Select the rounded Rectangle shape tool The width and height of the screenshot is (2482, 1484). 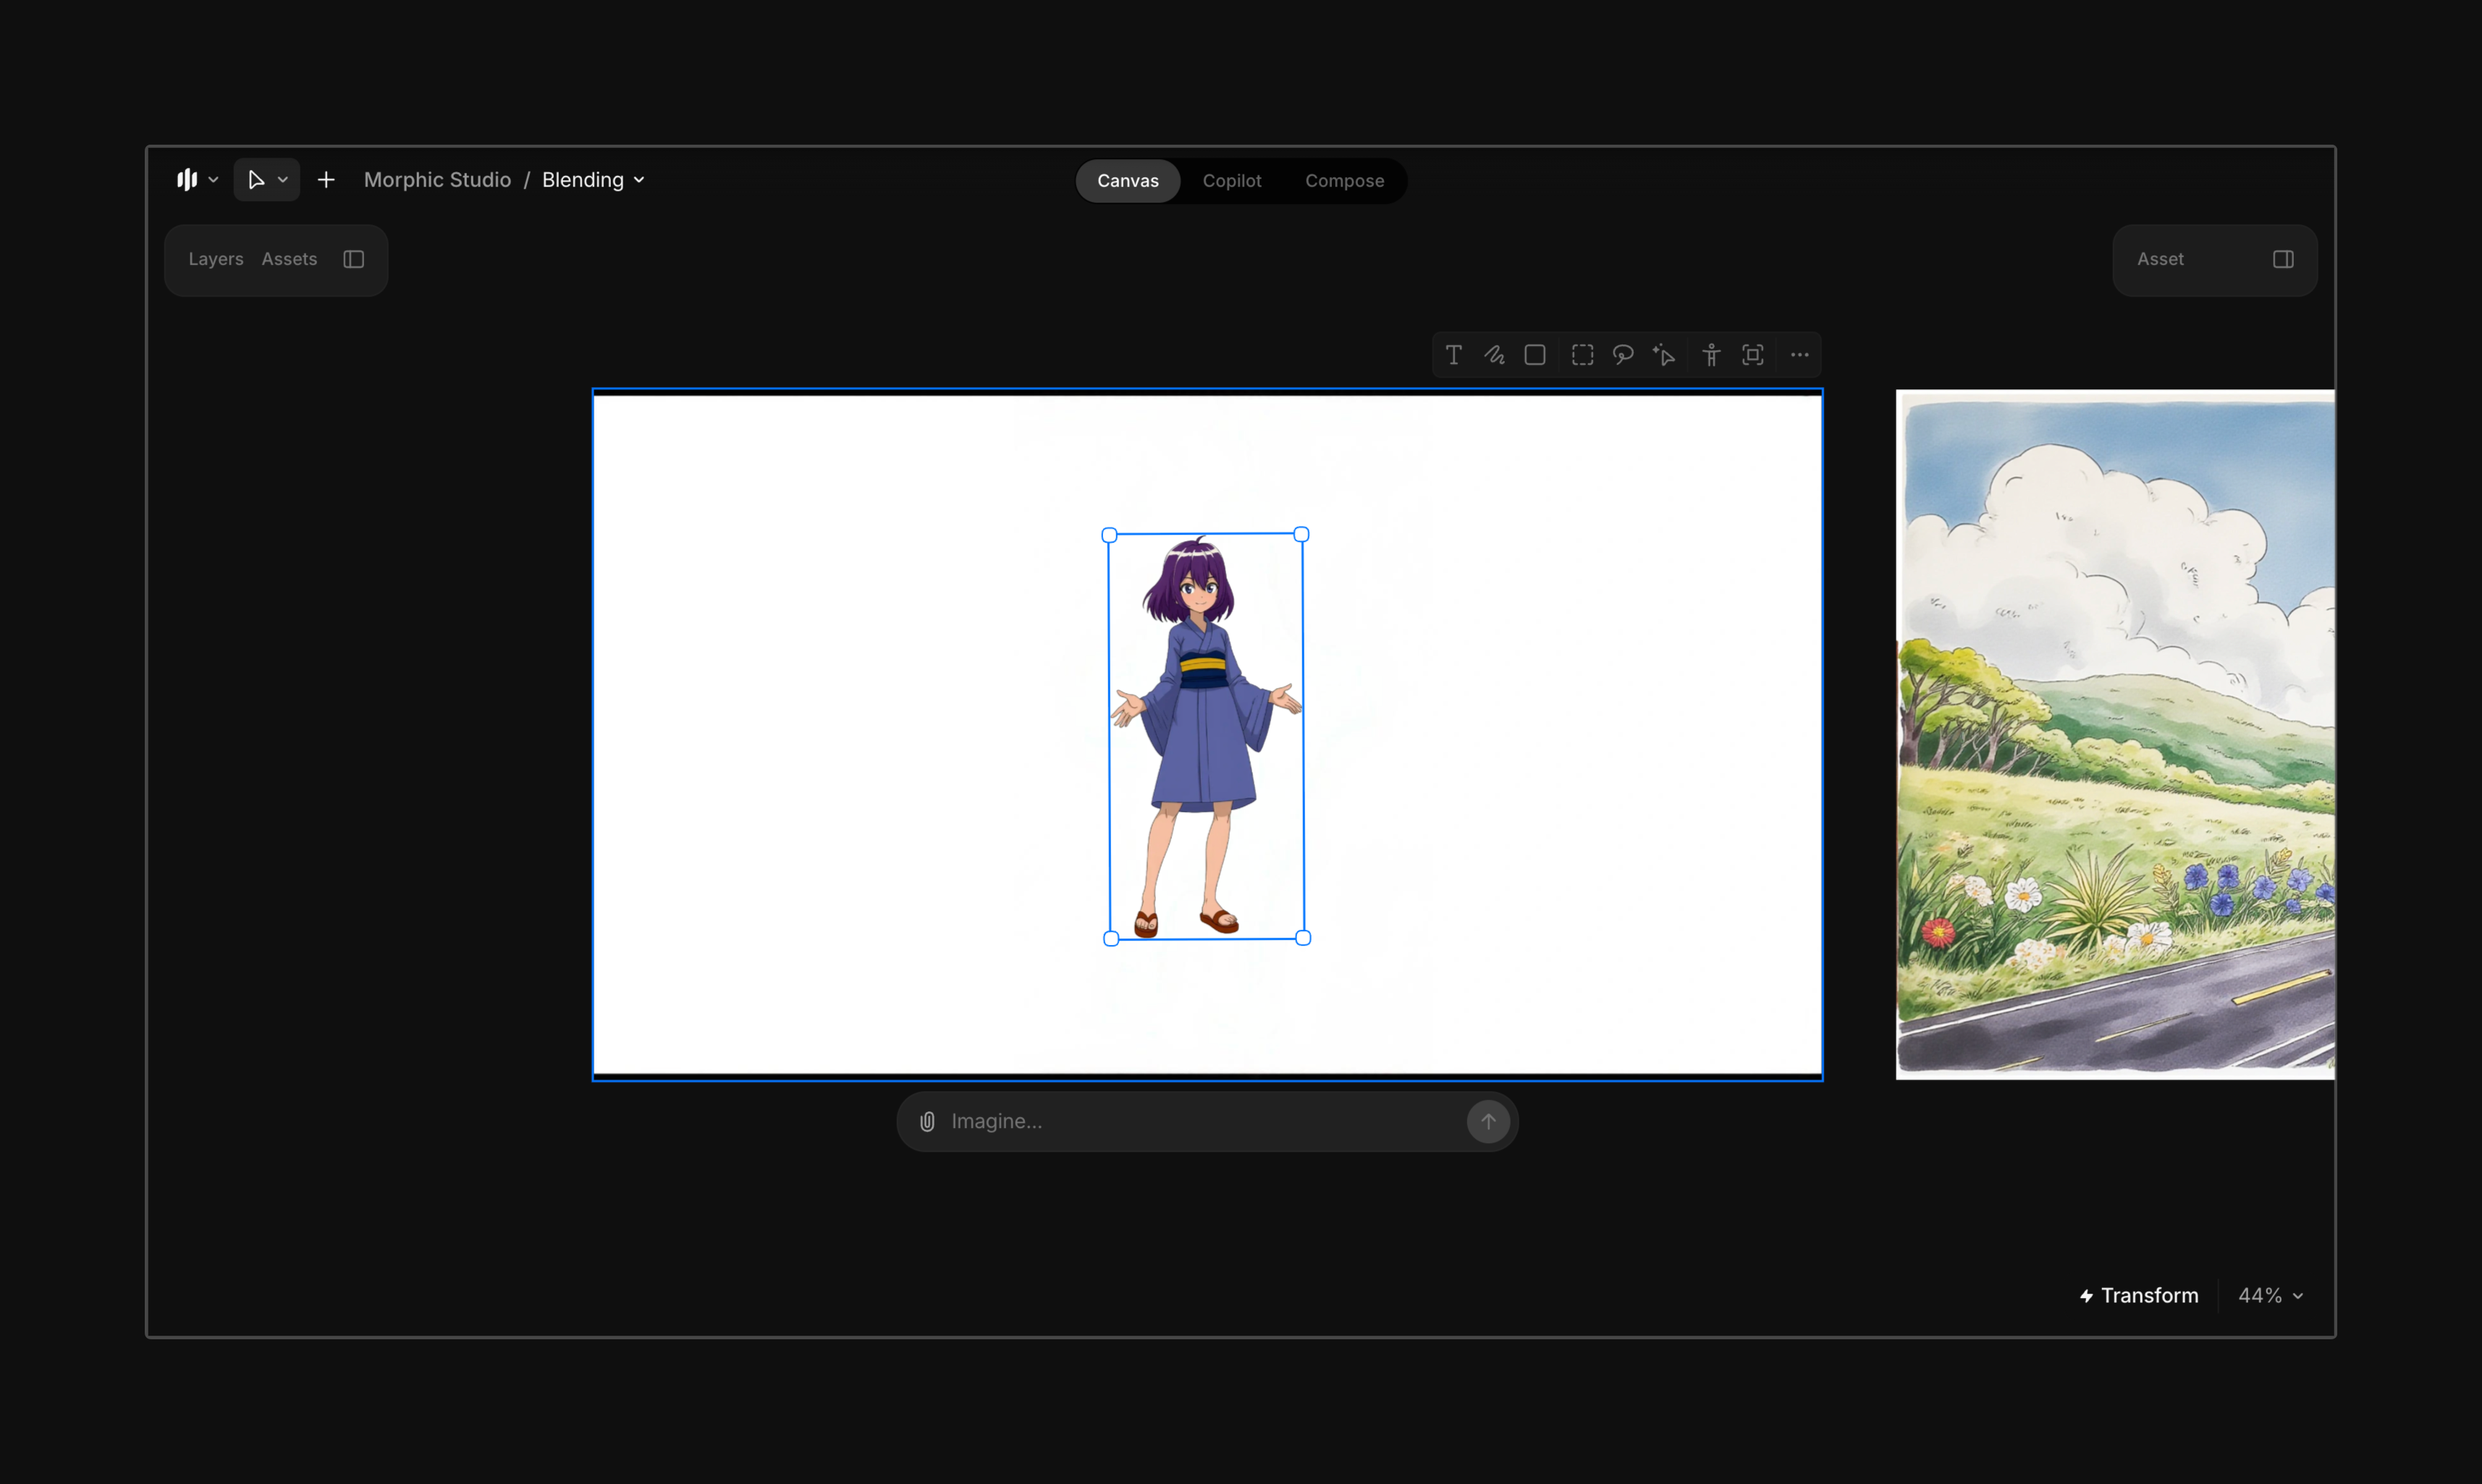tap(1535, 355)
